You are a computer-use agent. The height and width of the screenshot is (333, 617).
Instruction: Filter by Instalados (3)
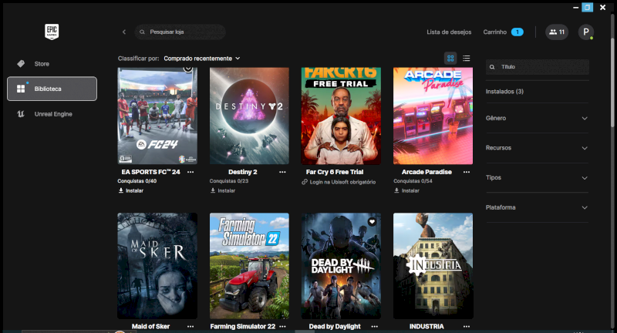coord(504,91)
